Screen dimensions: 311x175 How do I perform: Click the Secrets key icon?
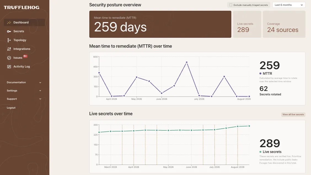[9, 31]
